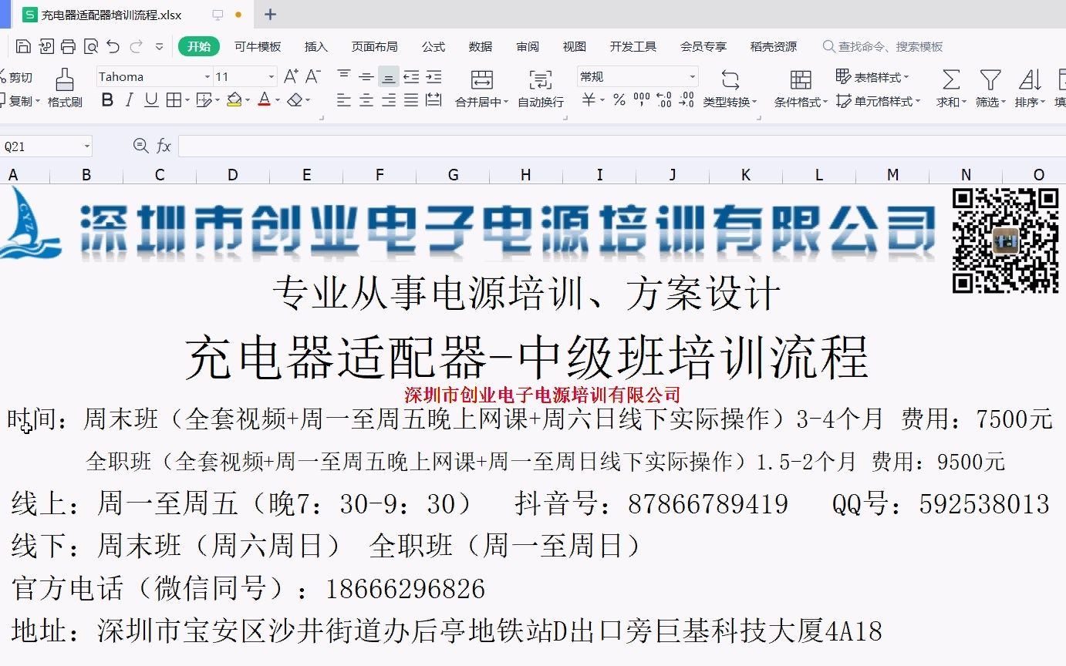
Task: Switch to 公式 (Formulas) tab
Action: 433,46
